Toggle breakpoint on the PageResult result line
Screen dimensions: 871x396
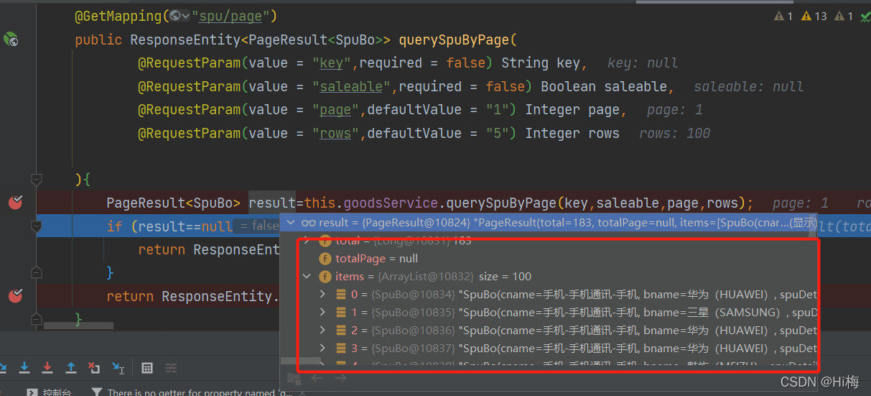click(x=15, y=203)
